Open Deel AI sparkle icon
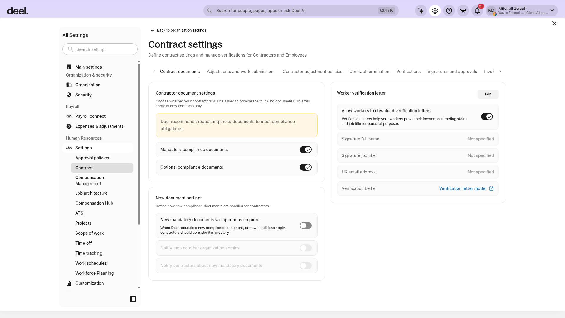 tap(421, 11)
